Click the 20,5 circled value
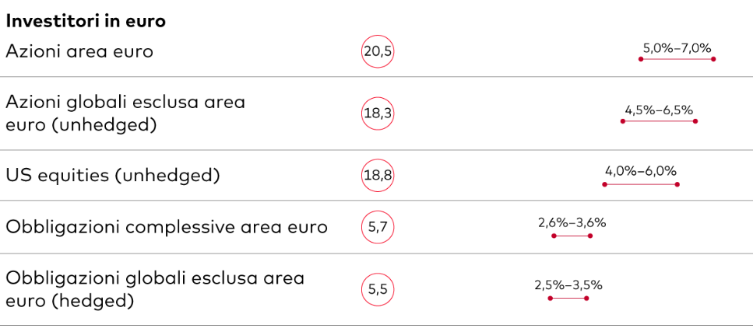 pyautogui.click(x=378, y=51)
